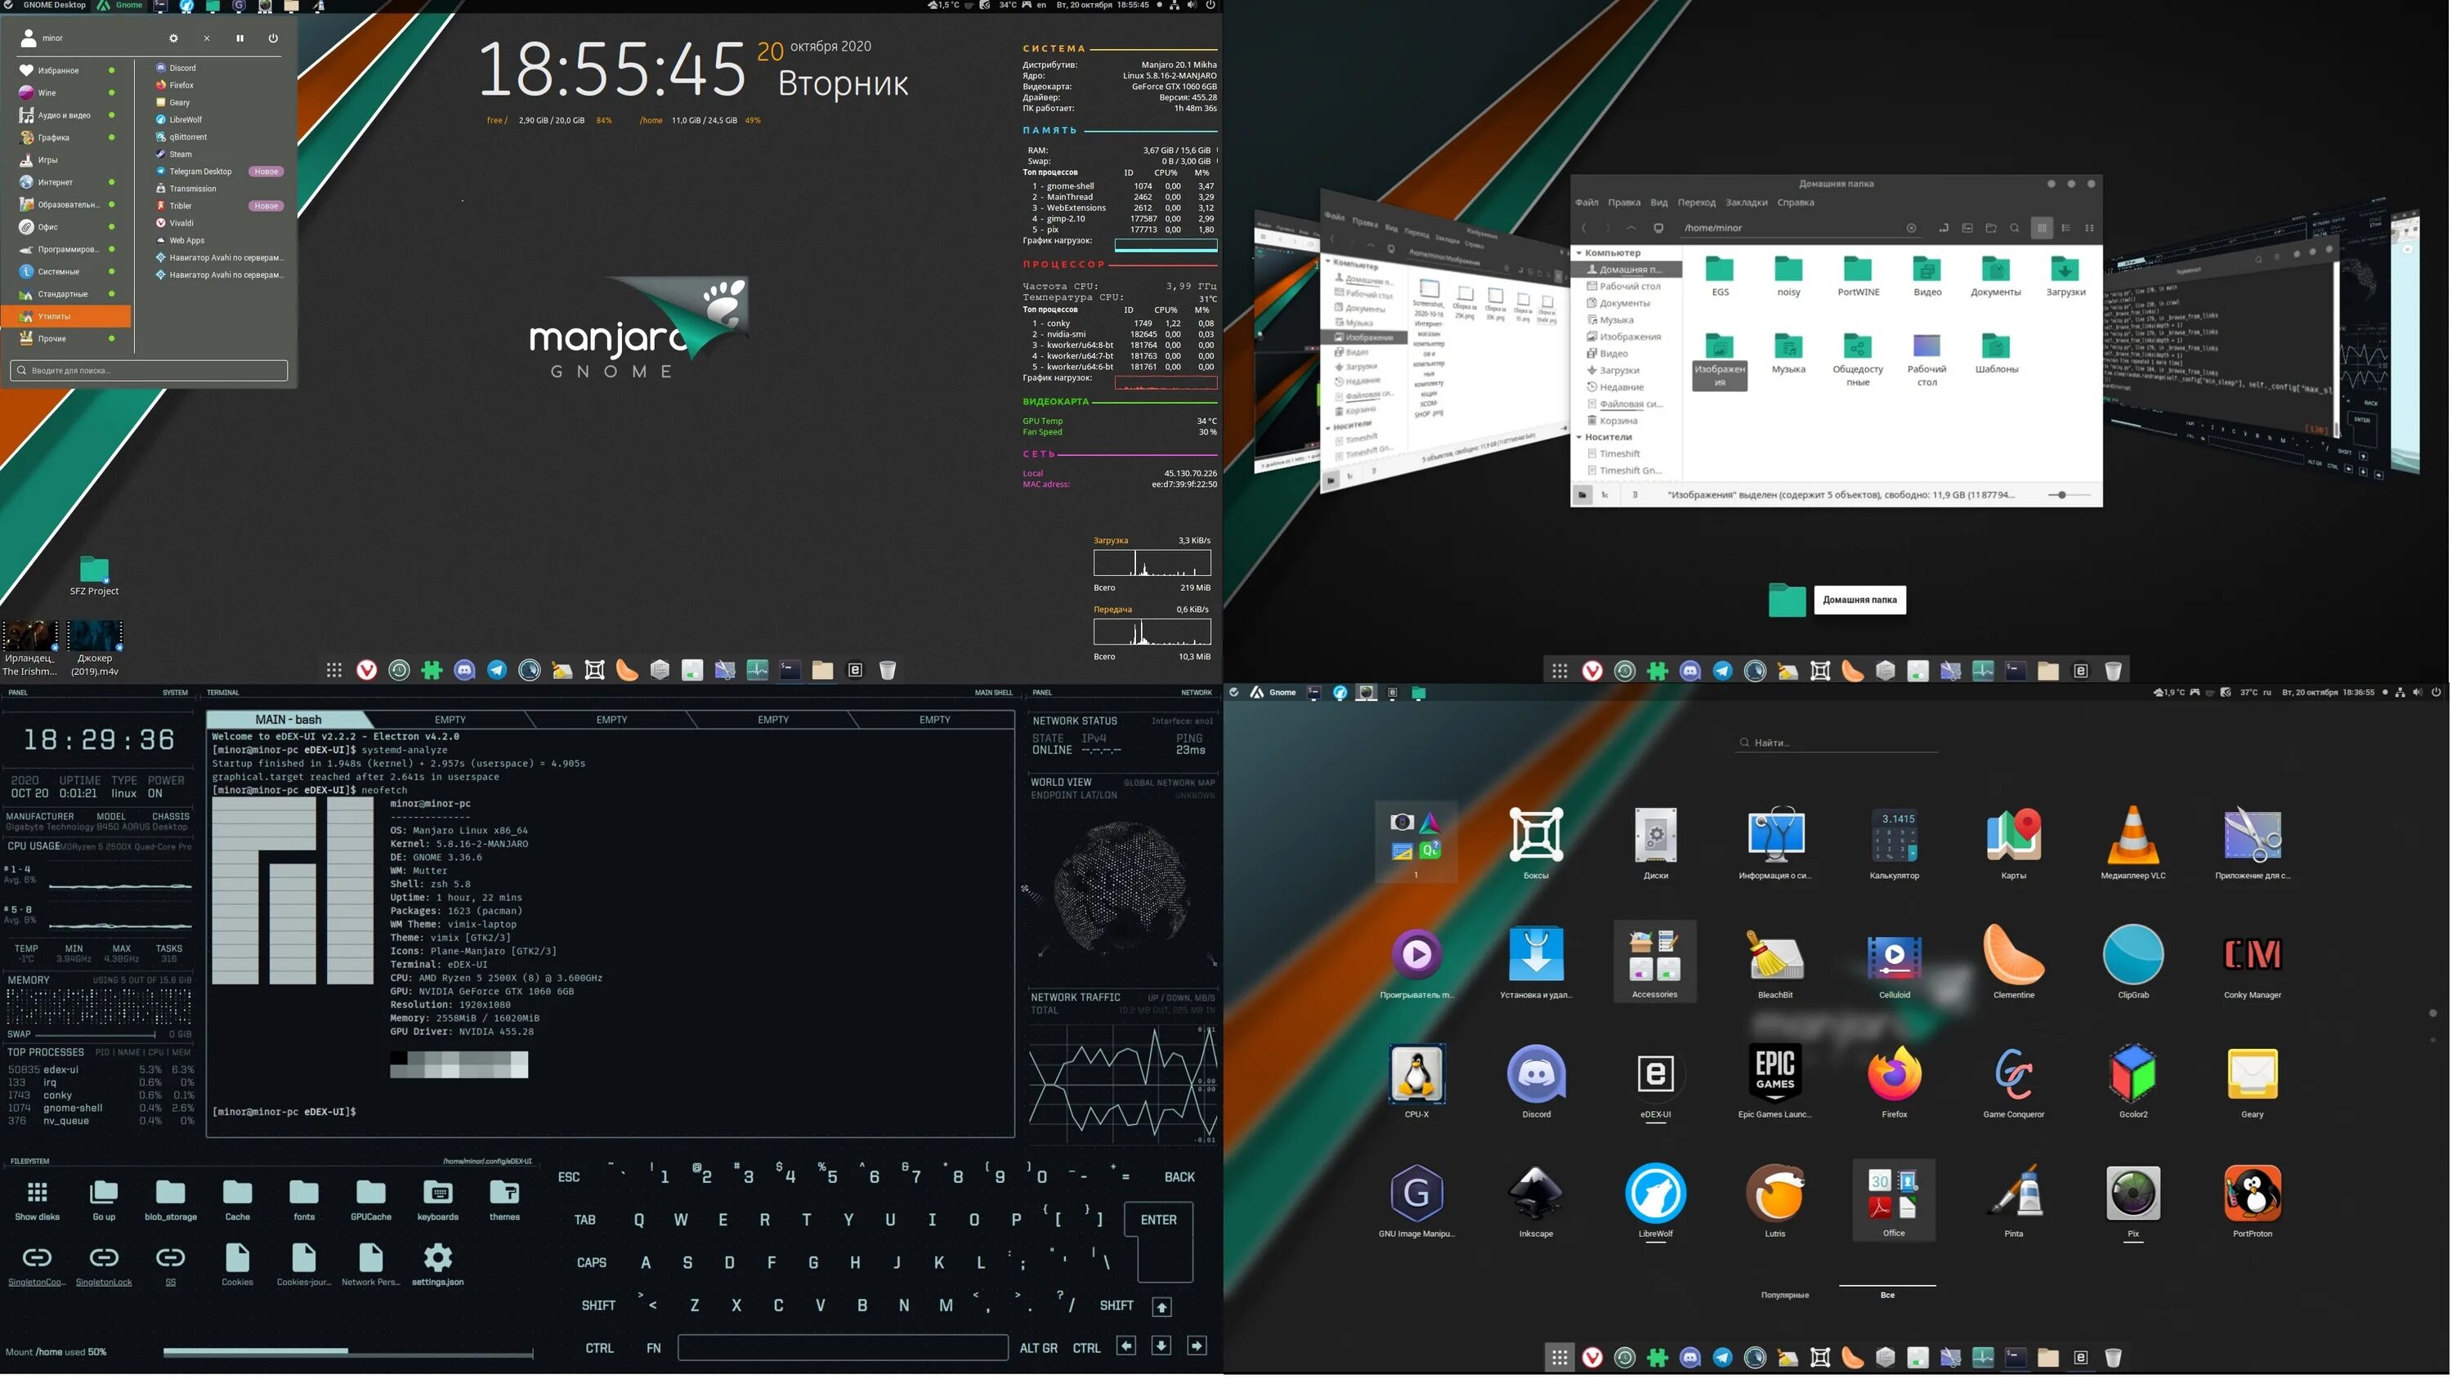Collapse the Компьютер section in sidebar
The image size is (2452, 1379).
pos(1580,253)
